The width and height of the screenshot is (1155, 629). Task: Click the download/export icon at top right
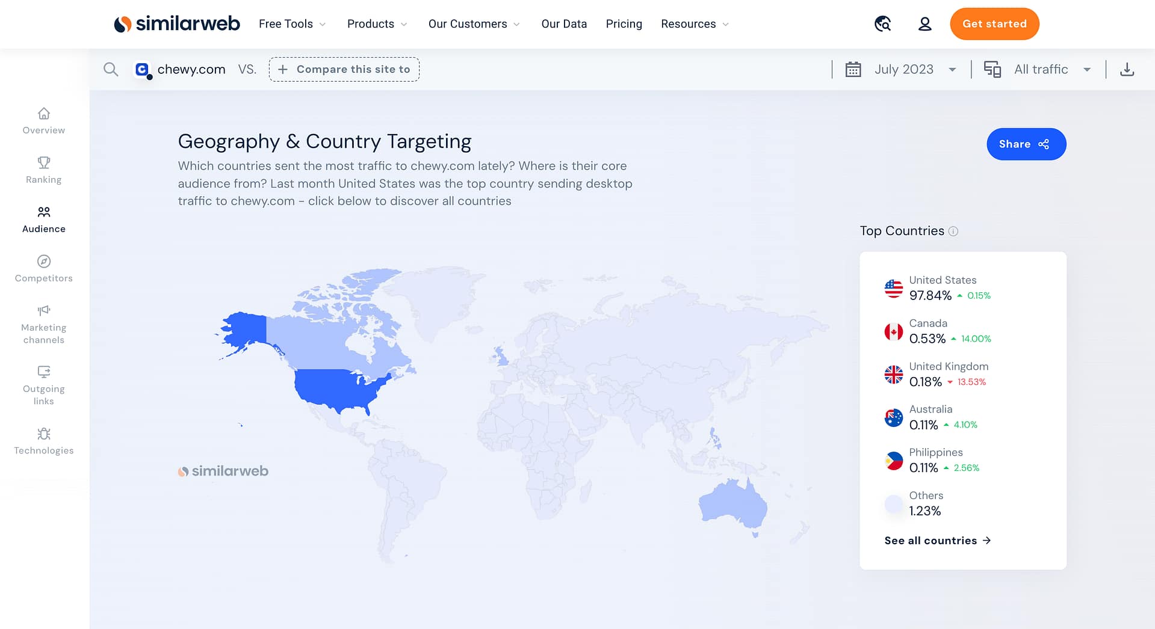click(x=1127, y=69)
